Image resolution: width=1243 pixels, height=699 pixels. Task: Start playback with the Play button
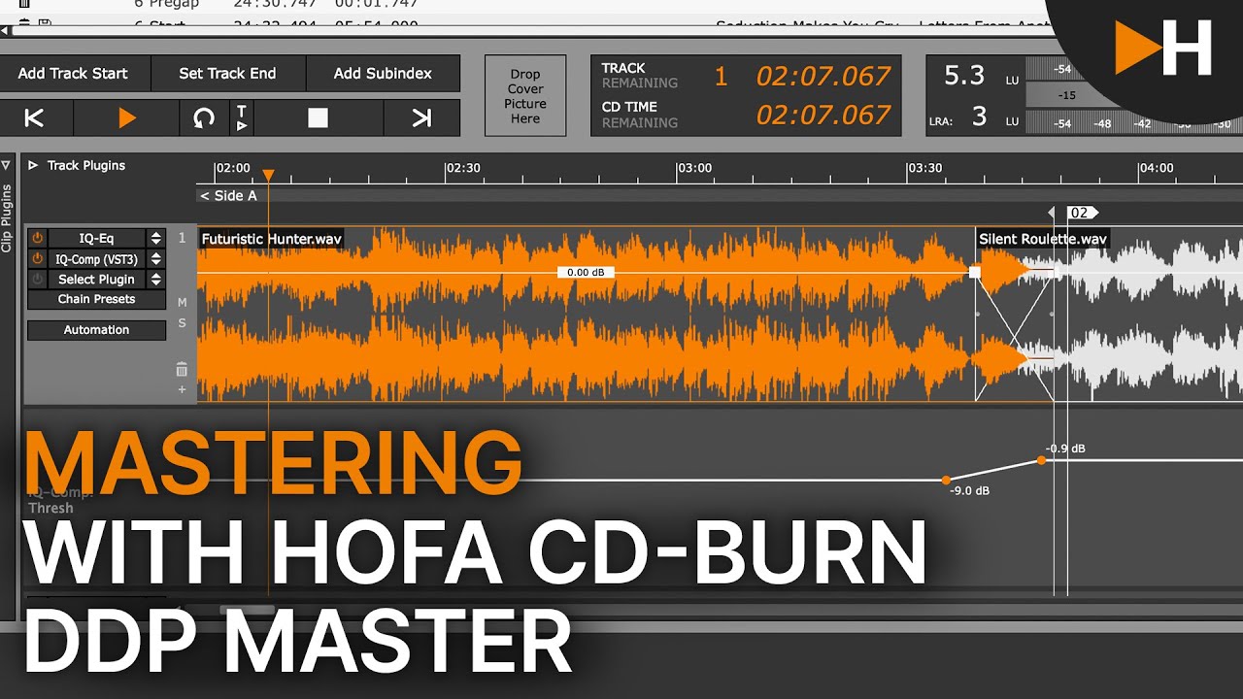[126, 118]
